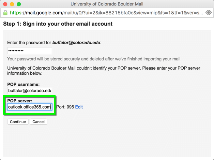Minimize window using the yellow button

click(x=12, y=4)
